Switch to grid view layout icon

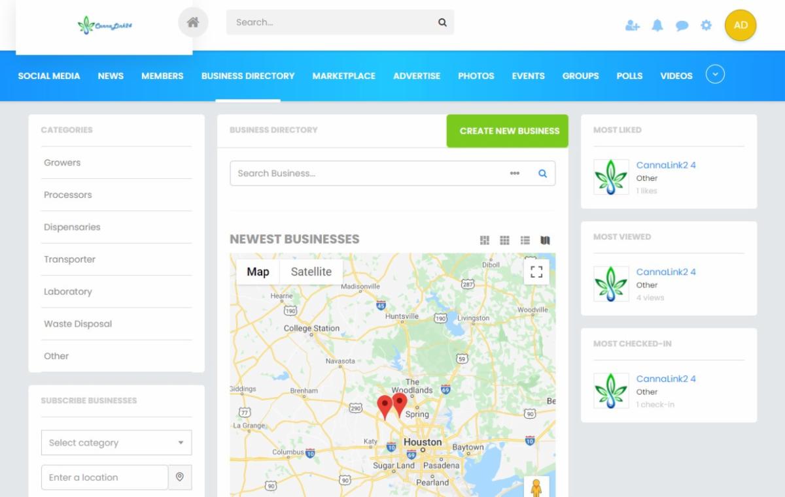coord(504,240)
